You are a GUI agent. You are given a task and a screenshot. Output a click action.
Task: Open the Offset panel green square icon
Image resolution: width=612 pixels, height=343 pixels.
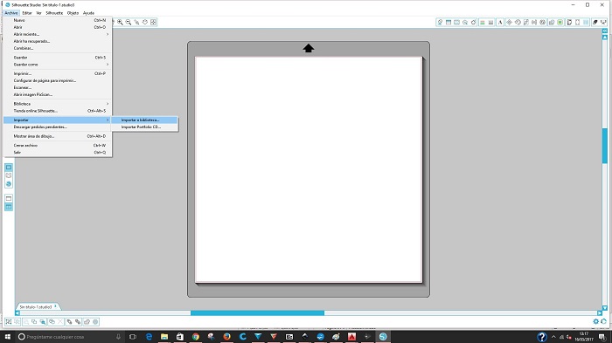[x=560, y=22]
